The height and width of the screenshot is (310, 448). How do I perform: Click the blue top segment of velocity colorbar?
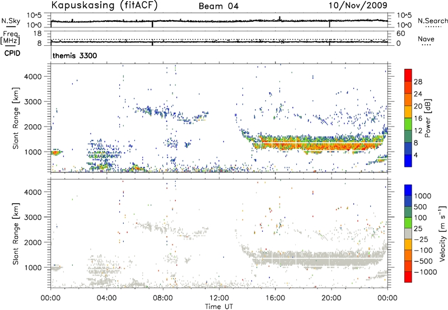pos(408,190)
